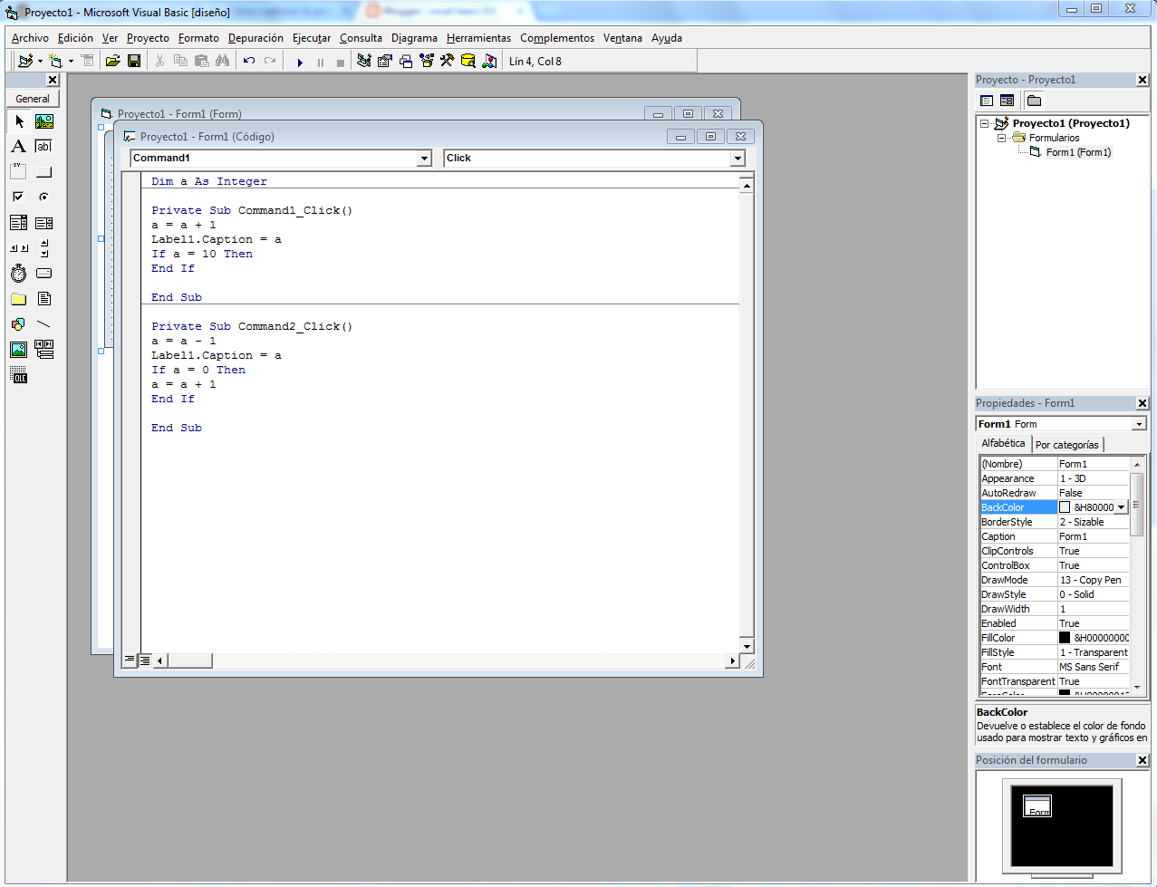Save the project using the toolbar Save icon
This screenshot has width=1157, height=887.
[134, 62]
